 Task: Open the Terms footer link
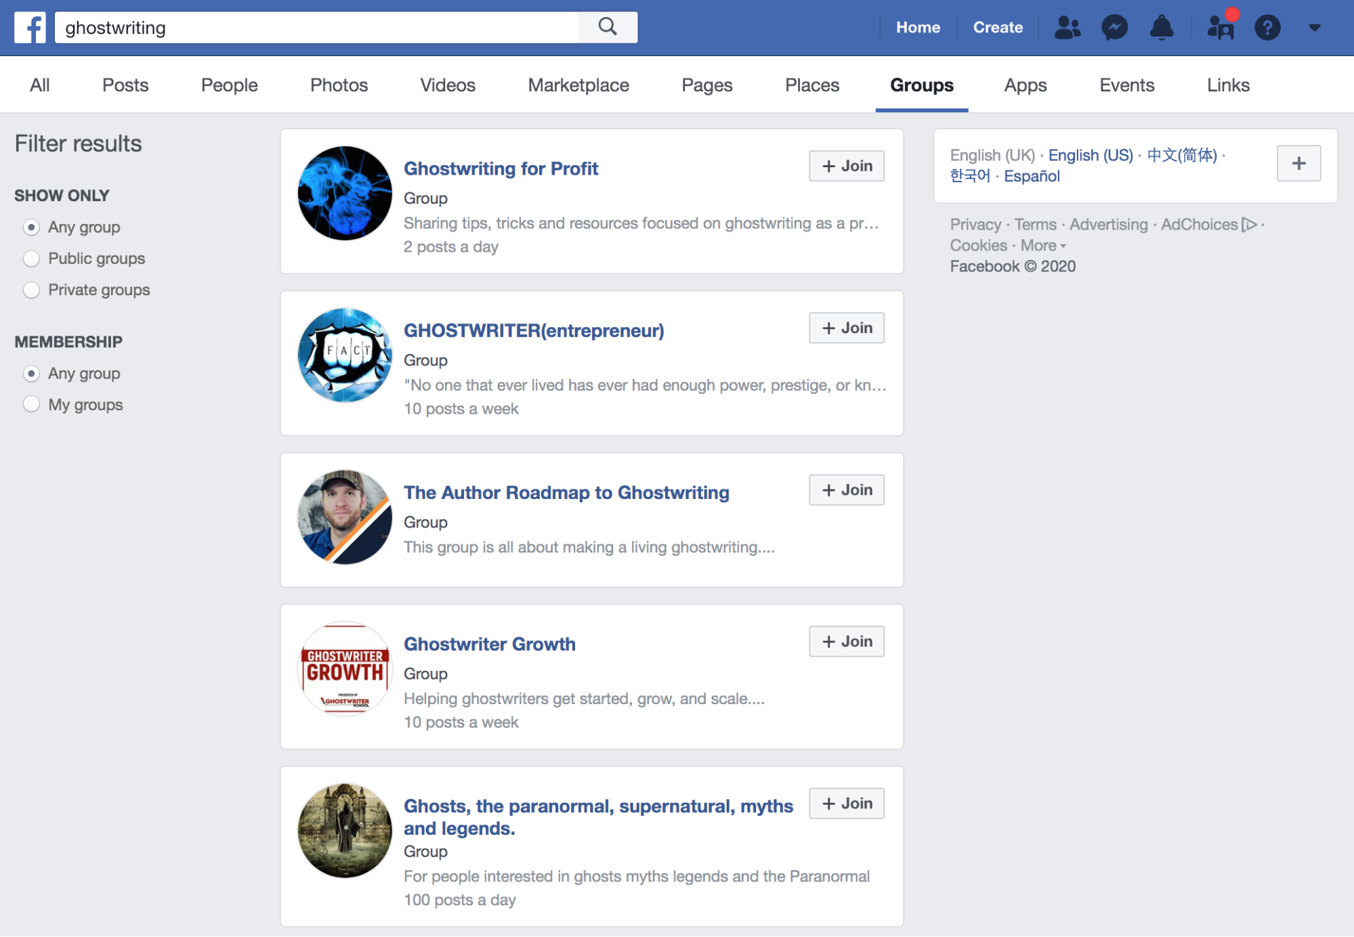point(1035,225)
